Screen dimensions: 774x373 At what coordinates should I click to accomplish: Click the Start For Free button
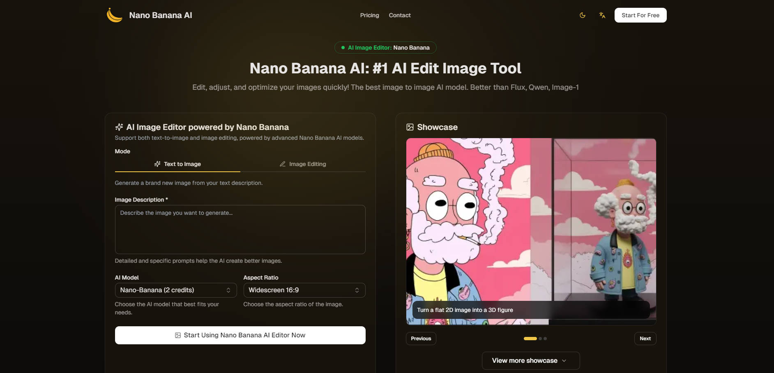click(x=640, y=15)
